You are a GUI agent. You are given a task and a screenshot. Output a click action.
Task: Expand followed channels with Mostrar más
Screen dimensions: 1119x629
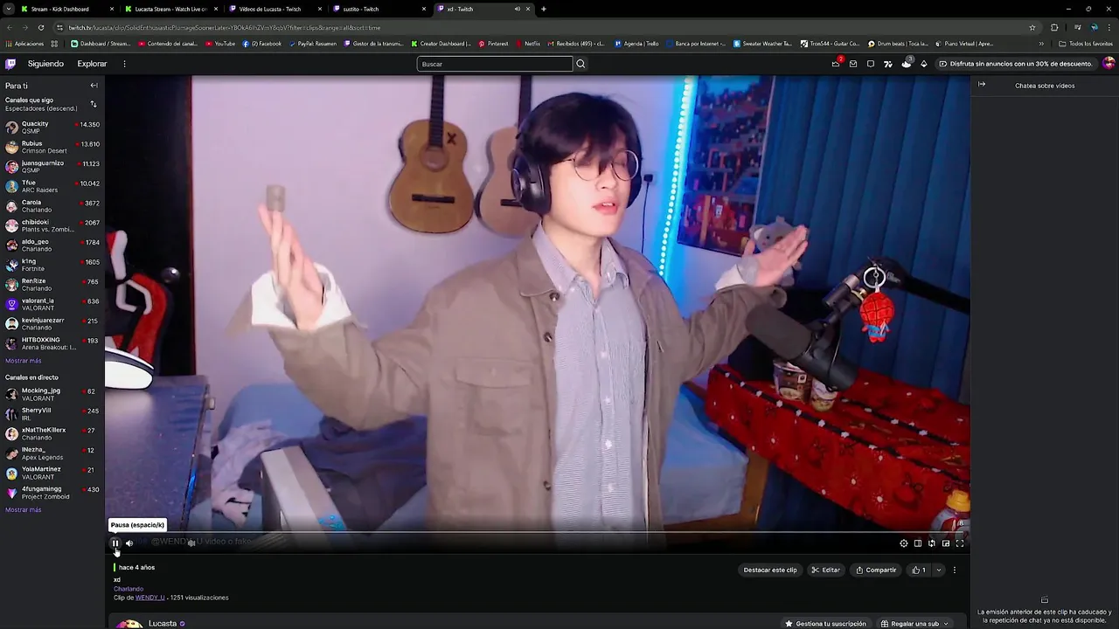coord(24,361)
